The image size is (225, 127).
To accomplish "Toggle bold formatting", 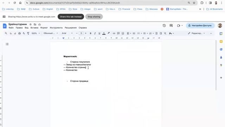I will click(91, 34).
